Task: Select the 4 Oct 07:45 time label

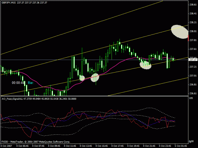Action: tap(38, 146)
